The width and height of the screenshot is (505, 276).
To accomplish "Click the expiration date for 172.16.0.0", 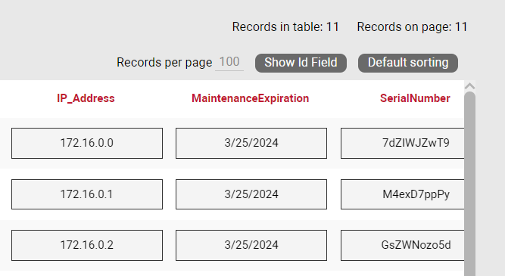I will pyautogui.click(x=251, y=143).
